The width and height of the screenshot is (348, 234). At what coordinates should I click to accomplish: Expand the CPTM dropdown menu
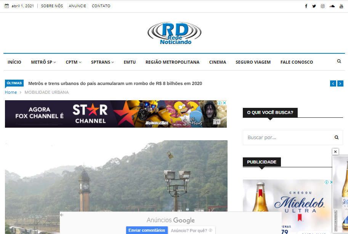point(73,62)
